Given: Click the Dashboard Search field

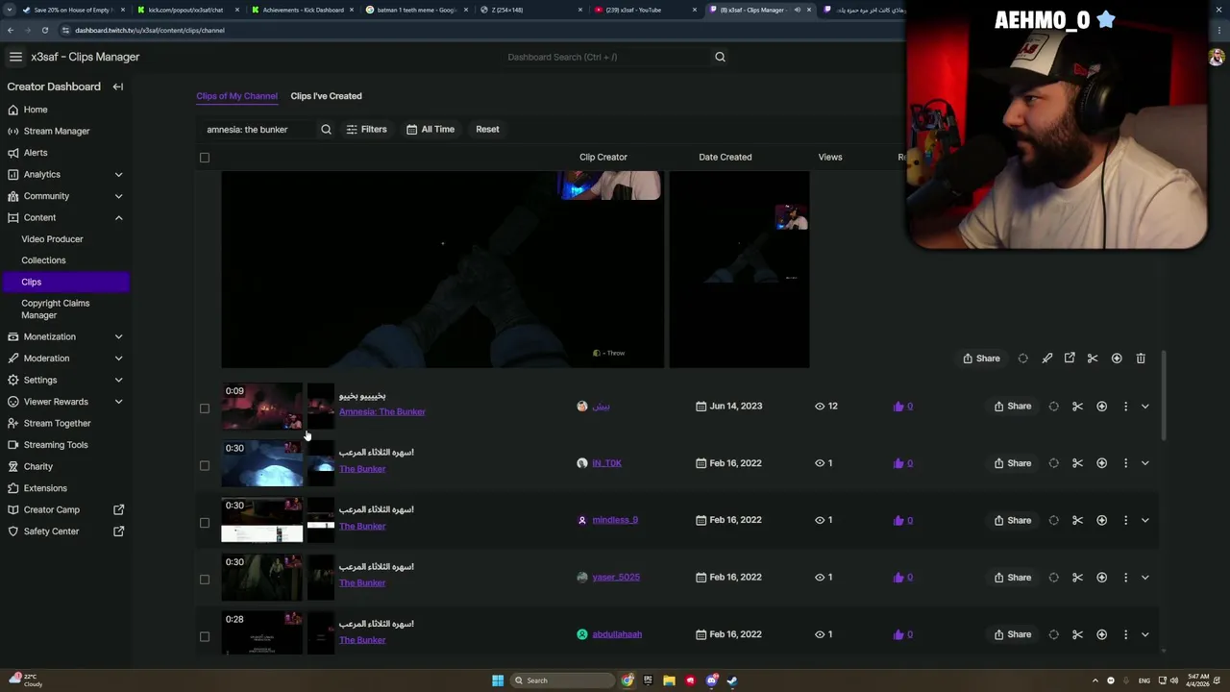Looking at the screenshot, I should click(607, 57).
